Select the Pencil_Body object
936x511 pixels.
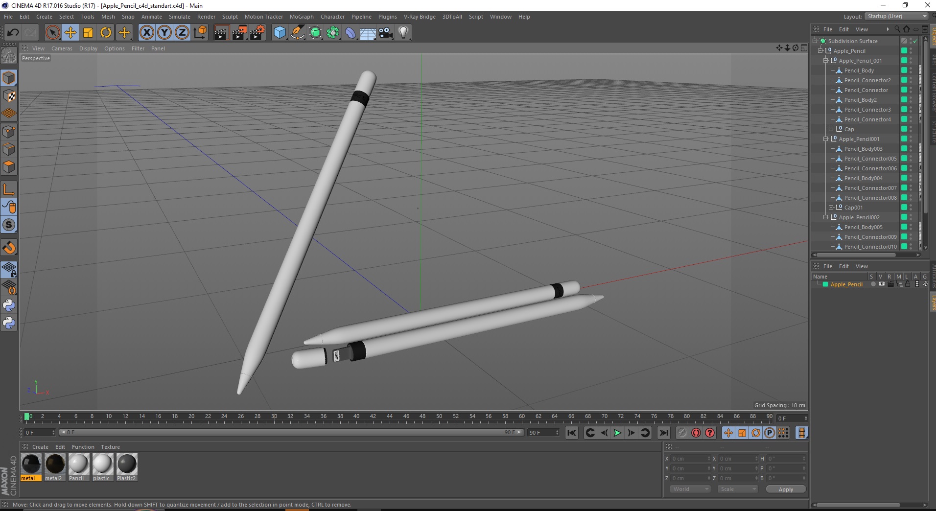point(859,70)
